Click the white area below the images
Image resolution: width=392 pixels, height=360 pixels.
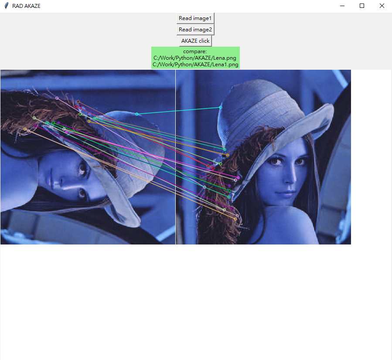point(196,296)
